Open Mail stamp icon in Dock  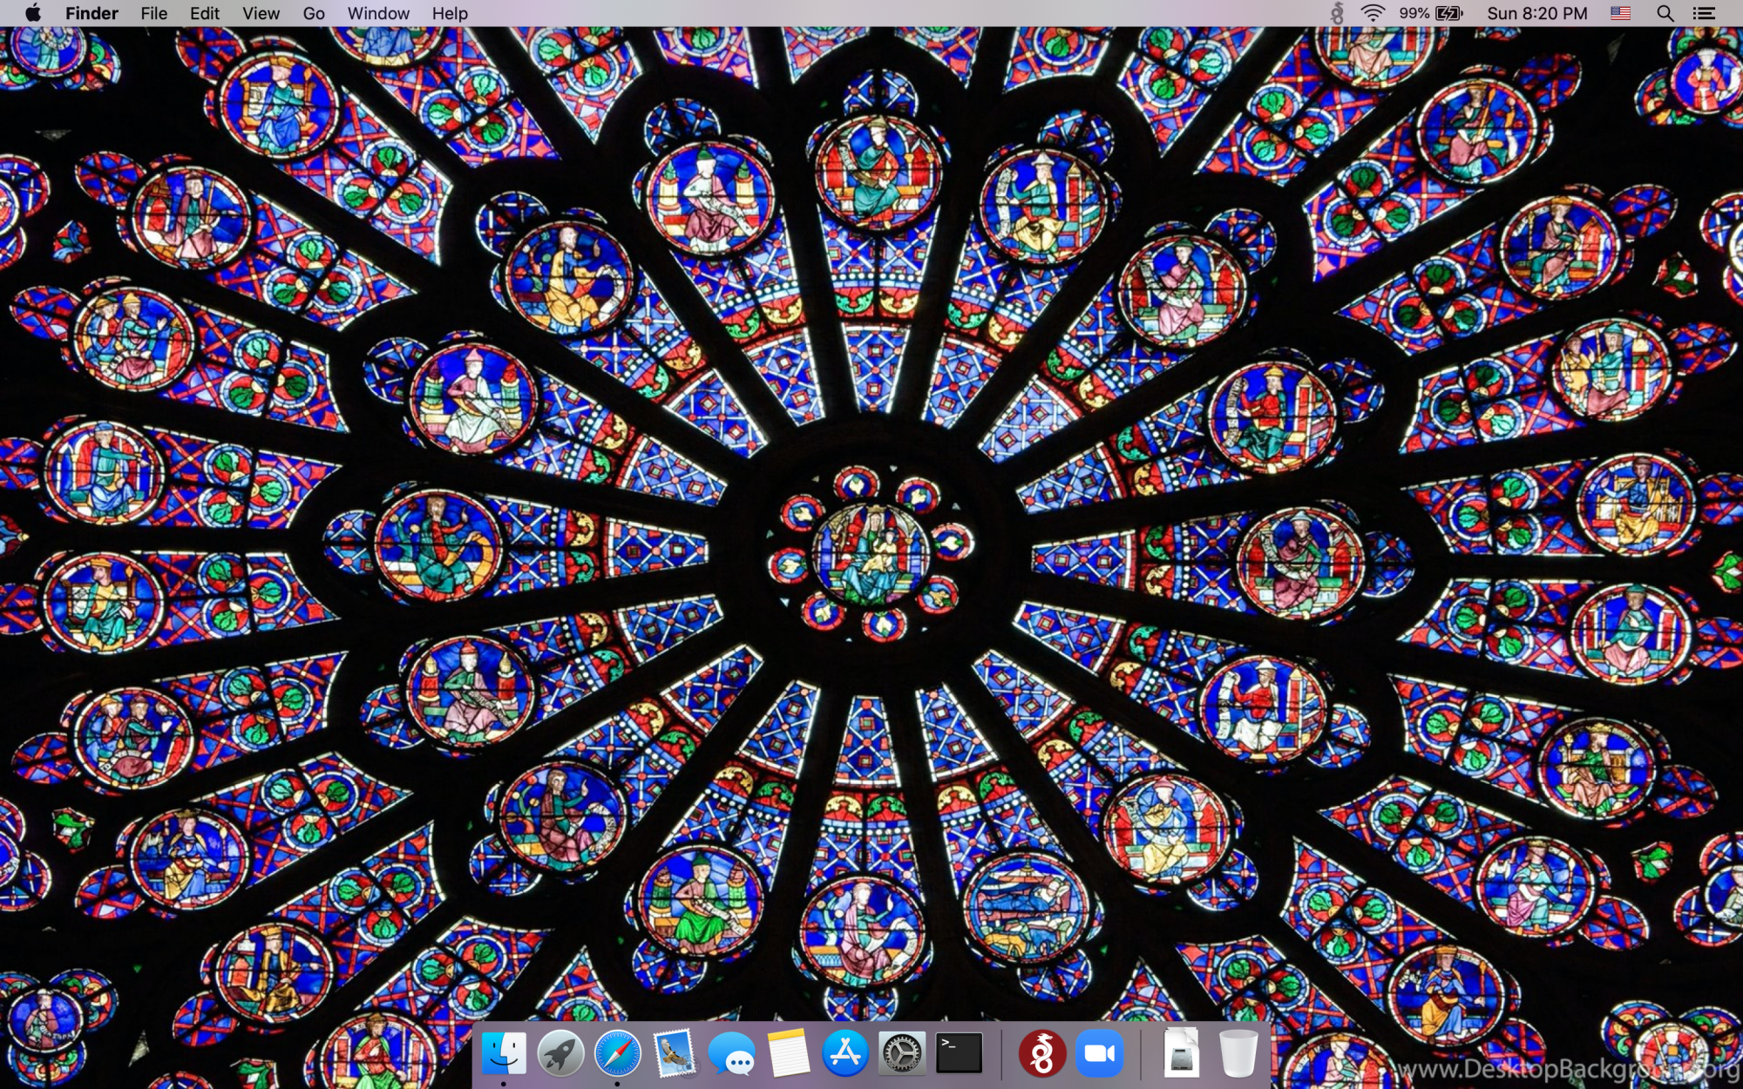pos(675,1053)
